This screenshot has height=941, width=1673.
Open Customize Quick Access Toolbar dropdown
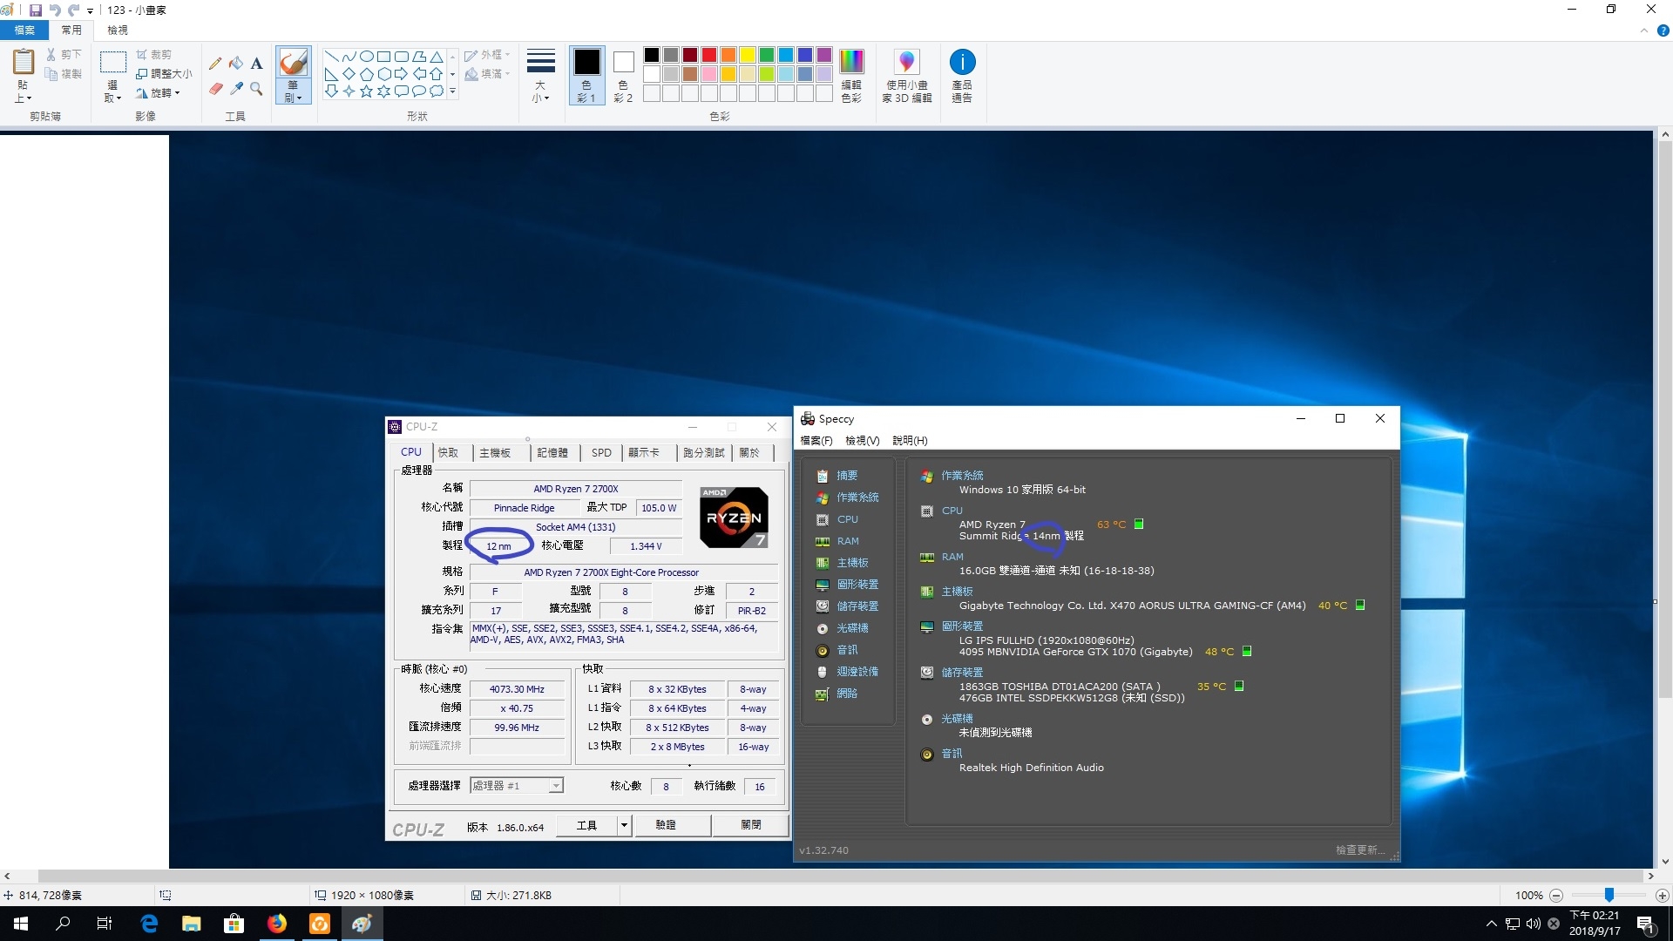tap(91, 10)
